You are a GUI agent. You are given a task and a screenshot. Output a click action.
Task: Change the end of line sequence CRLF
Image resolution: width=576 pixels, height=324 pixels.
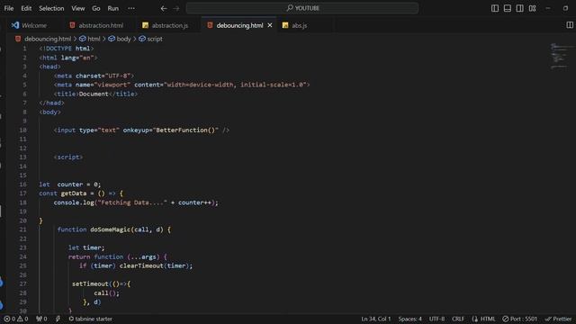coord(458,319)
